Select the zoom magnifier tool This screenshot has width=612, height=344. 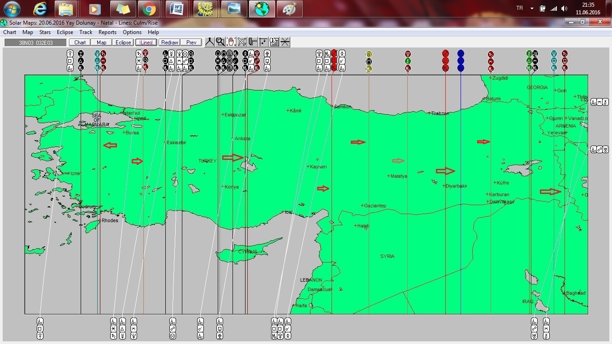point(220,42)
